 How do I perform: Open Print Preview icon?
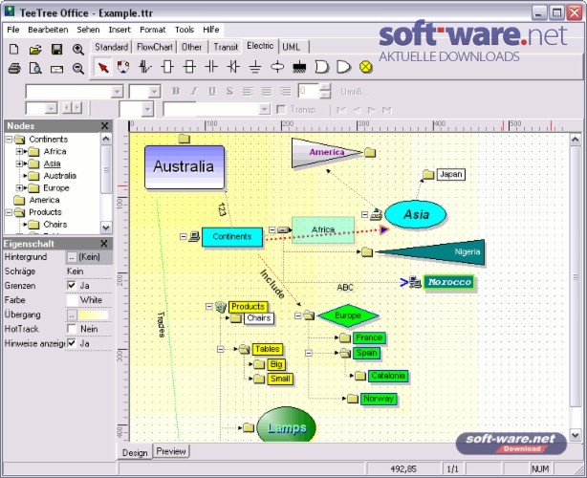tap(35, 69)
